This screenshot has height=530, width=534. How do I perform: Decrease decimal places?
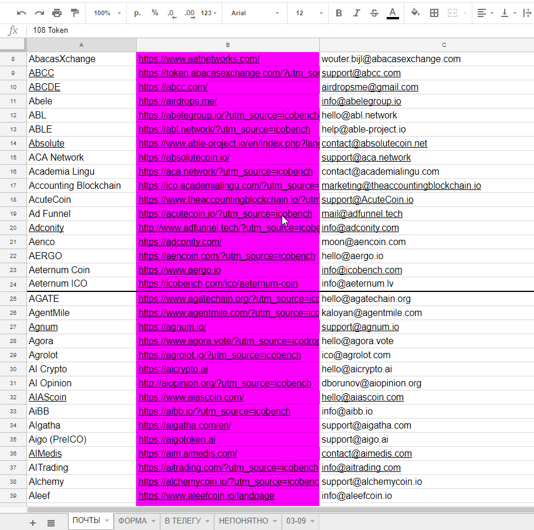171,13
